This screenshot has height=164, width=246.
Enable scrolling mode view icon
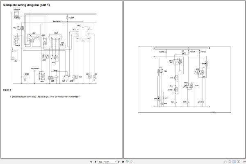point(239,162)
